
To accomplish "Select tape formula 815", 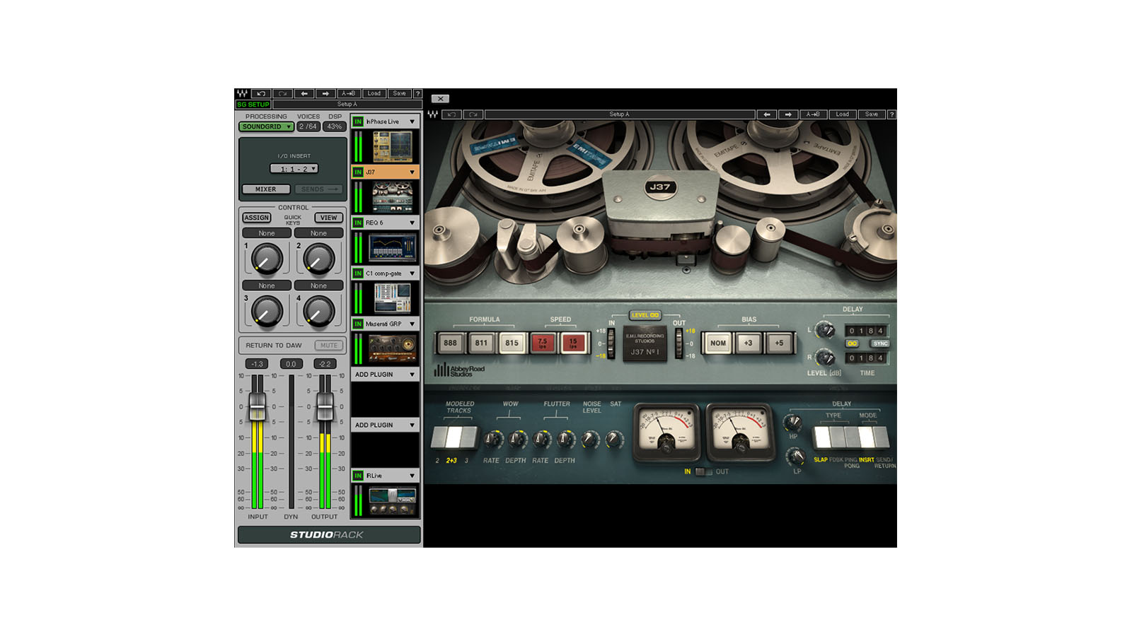I will click(x=512, y=343).
